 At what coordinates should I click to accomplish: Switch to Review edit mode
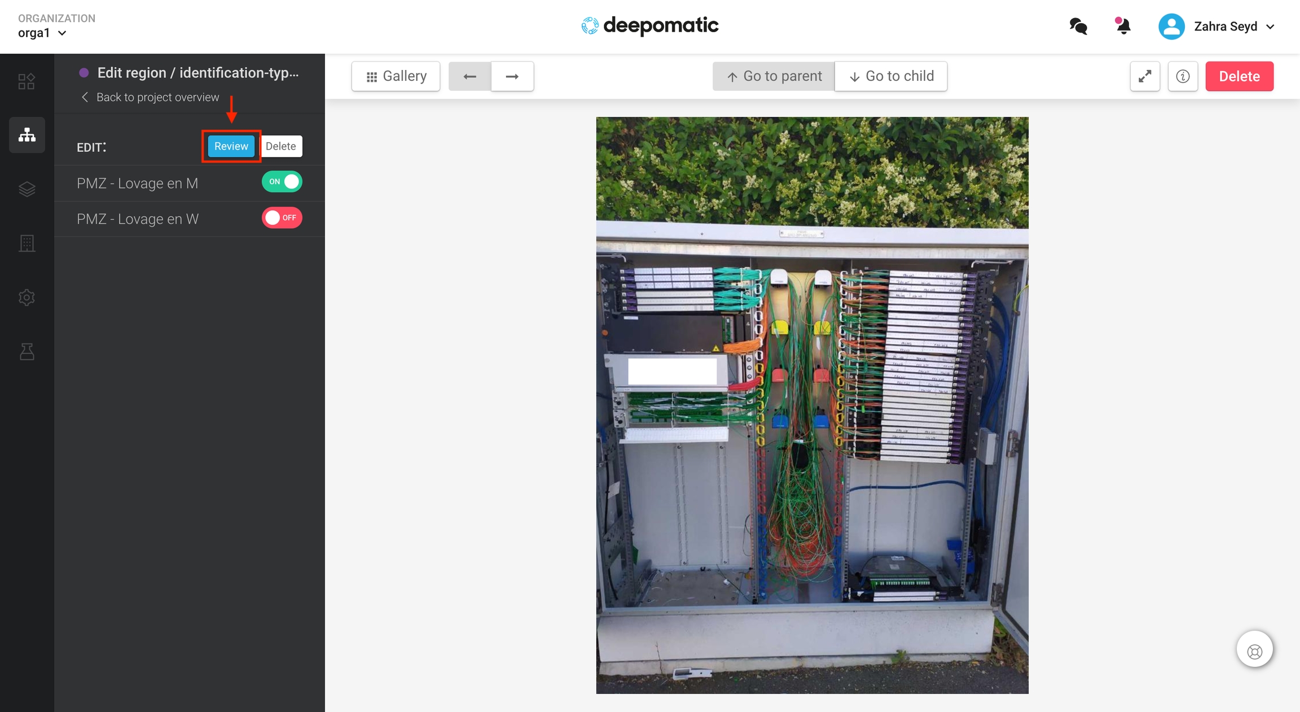[231, 146]
